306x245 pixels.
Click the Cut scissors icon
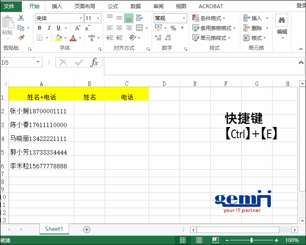(21, 18)
